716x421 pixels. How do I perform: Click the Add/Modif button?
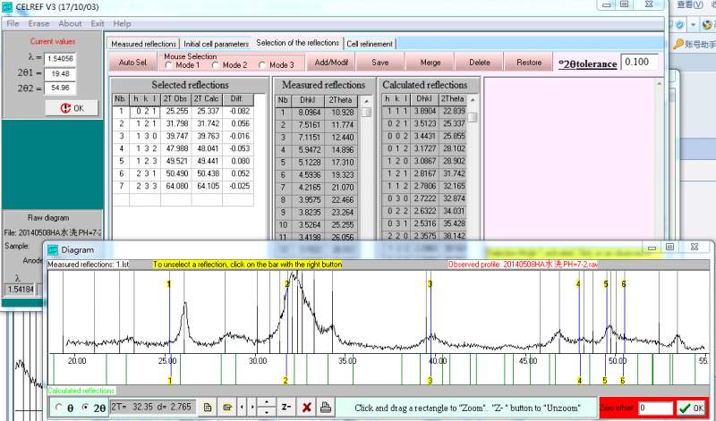coord(331,63)
